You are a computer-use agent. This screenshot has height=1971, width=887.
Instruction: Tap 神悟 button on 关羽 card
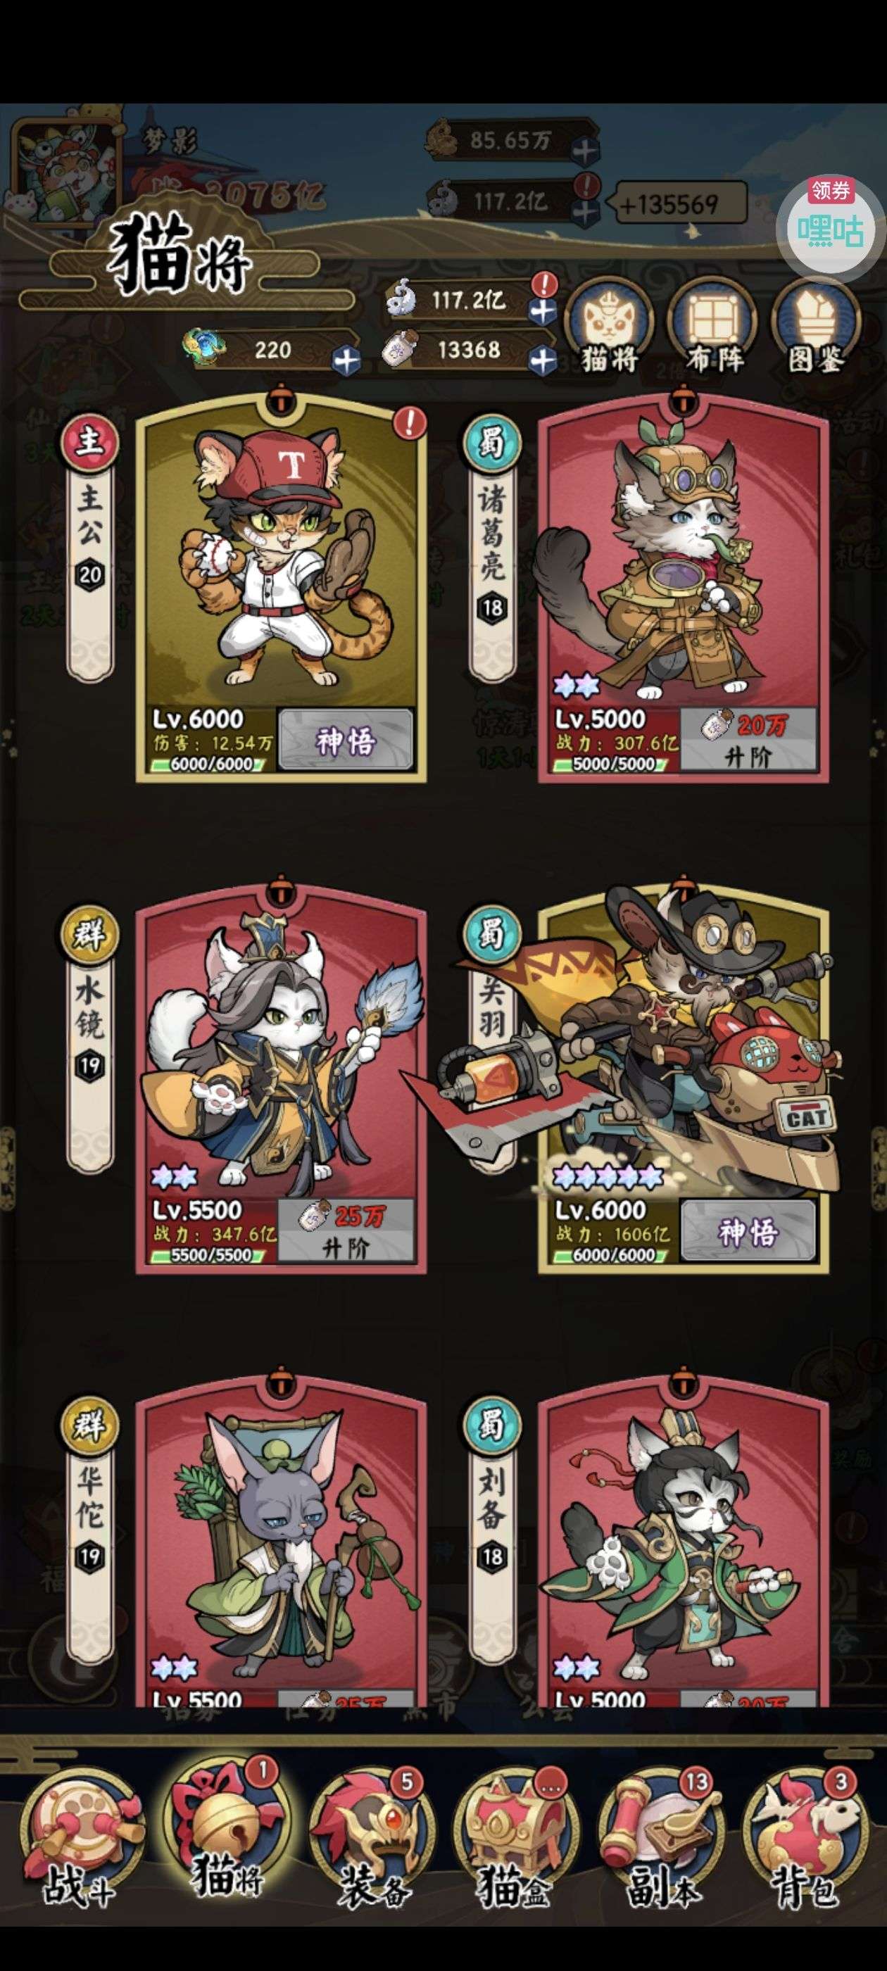coord(748,1230)
